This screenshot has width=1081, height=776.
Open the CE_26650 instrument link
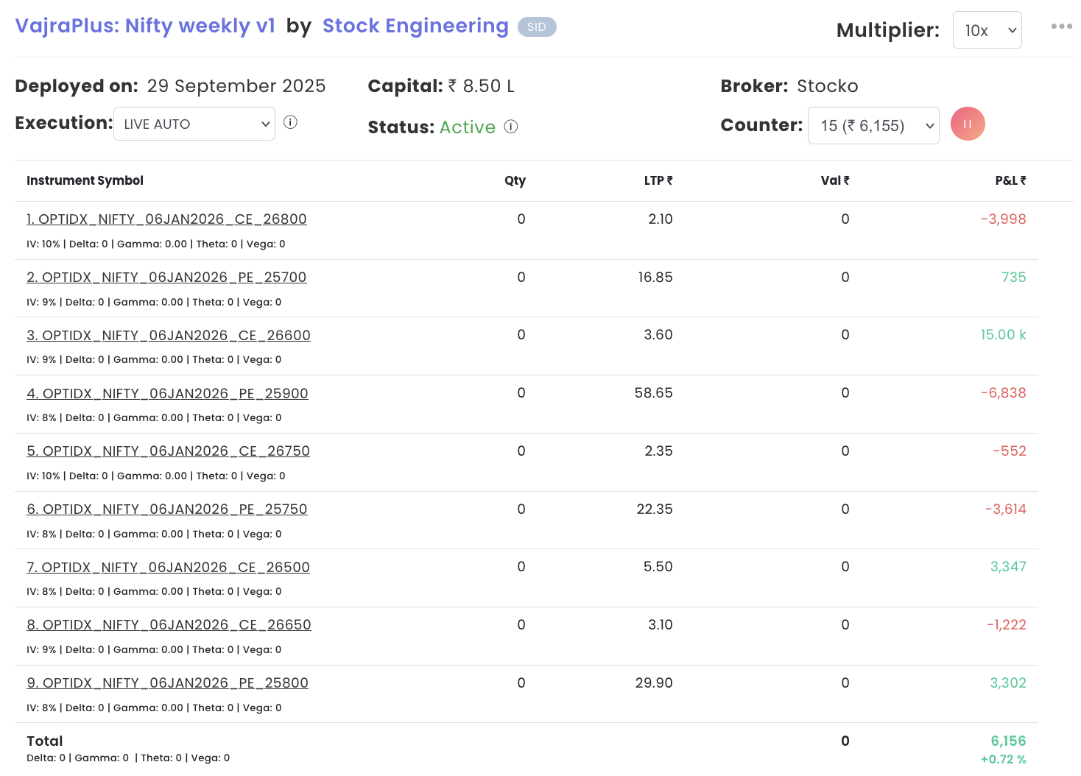click(x=169, y=625)
